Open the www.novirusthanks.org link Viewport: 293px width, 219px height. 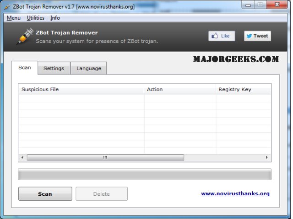pyautogui.click(x=235, y=193)
